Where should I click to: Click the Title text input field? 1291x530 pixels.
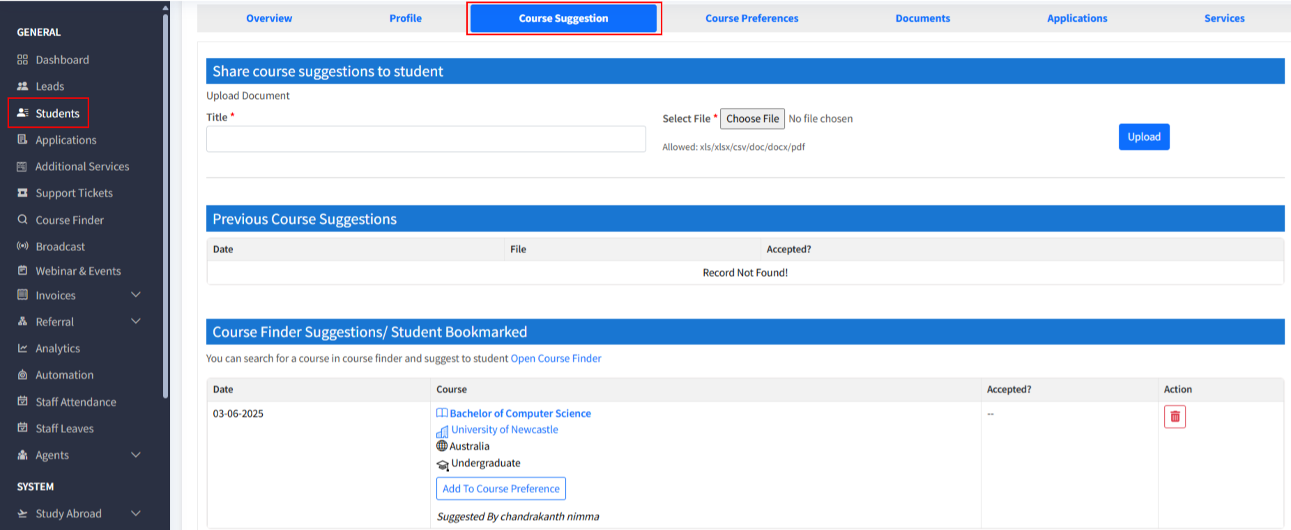pyautogui.click(x=426, y=139)
